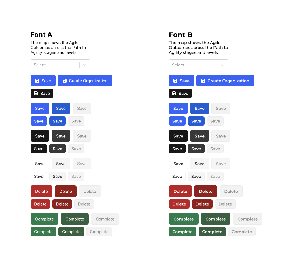Select the smaller white outlined Save under Font B
The image size is (293, 271).
(x=177, y=177)
